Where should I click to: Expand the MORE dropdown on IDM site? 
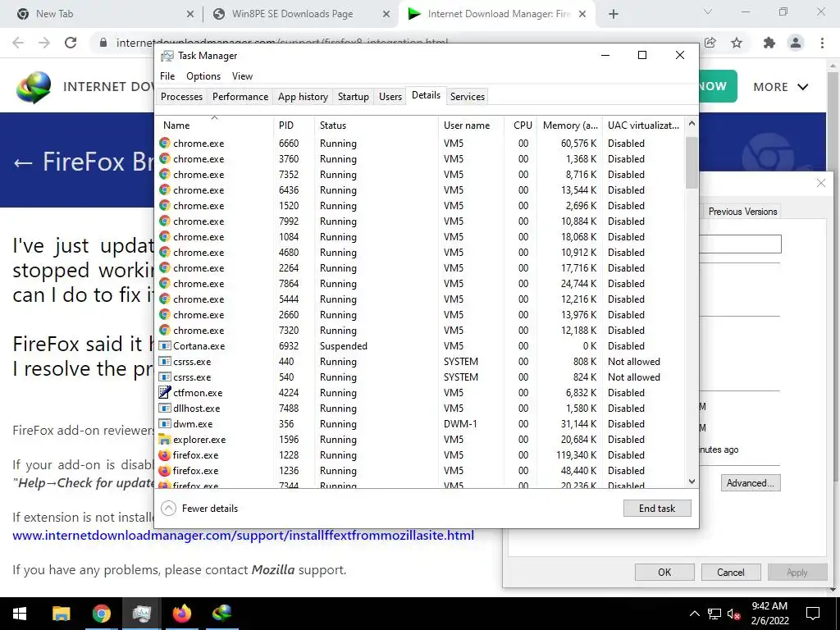[781, 87]
